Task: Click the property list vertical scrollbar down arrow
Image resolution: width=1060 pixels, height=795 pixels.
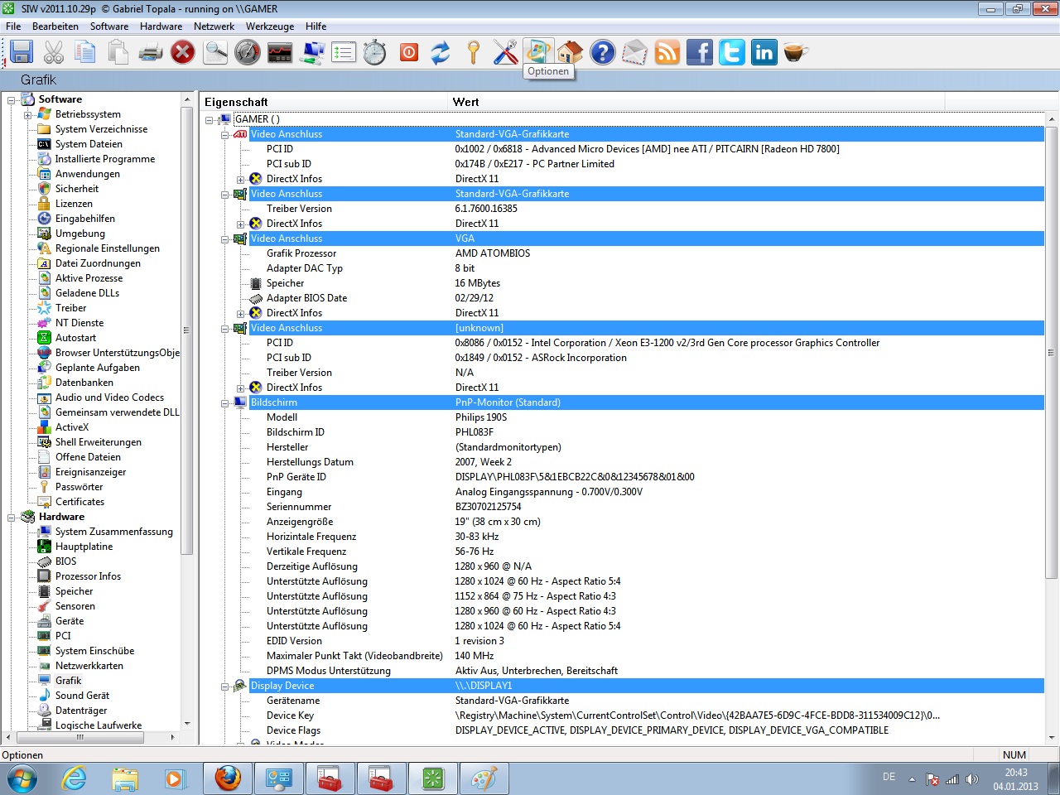Action: (1052, 737)
